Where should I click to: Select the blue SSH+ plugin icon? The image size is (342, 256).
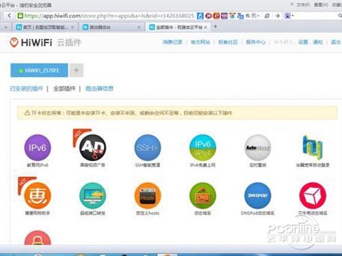(148, 147)
